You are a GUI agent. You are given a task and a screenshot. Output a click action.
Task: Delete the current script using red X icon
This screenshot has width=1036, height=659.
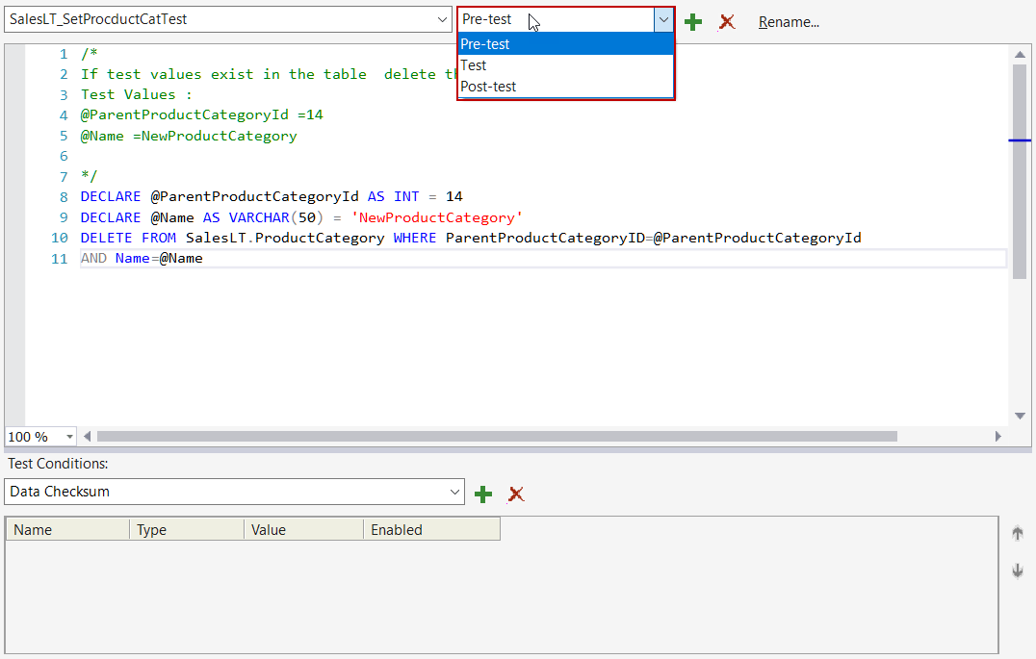pyautogui.click(x=726, y=21)
